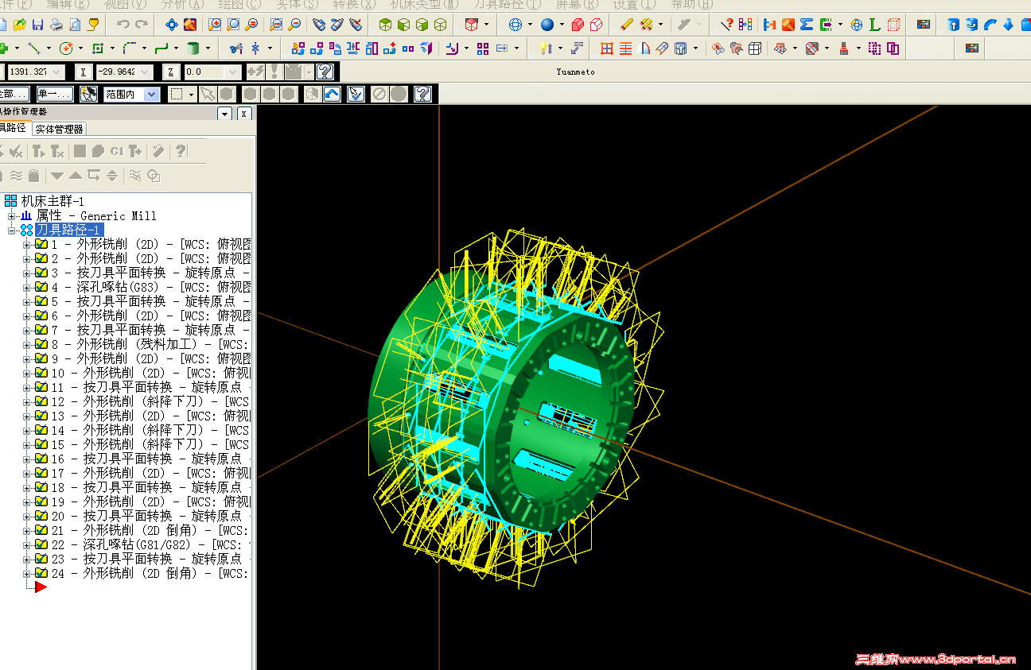Select the circle creation tool icon
Screen dimensions: 1031x670
[x=66, y=48]
